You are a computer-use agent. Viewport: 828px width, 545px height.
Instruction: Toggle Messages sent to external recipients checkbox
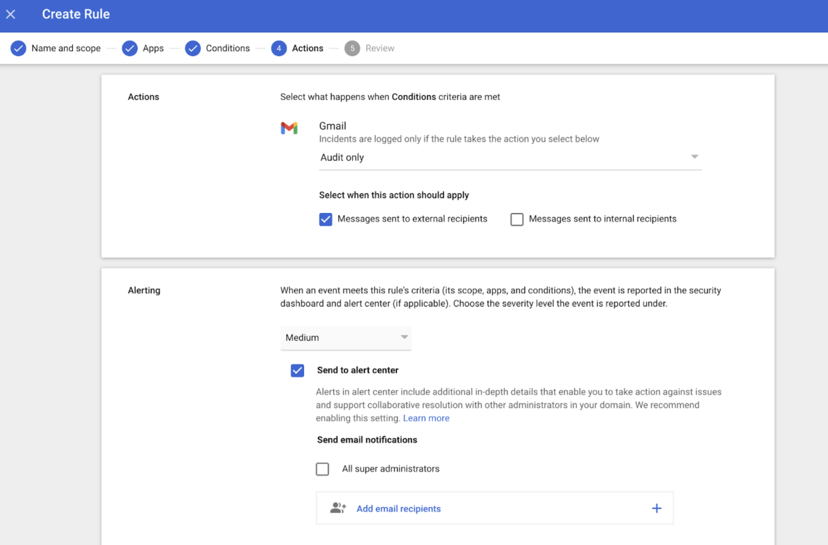(x=325, y=219)
